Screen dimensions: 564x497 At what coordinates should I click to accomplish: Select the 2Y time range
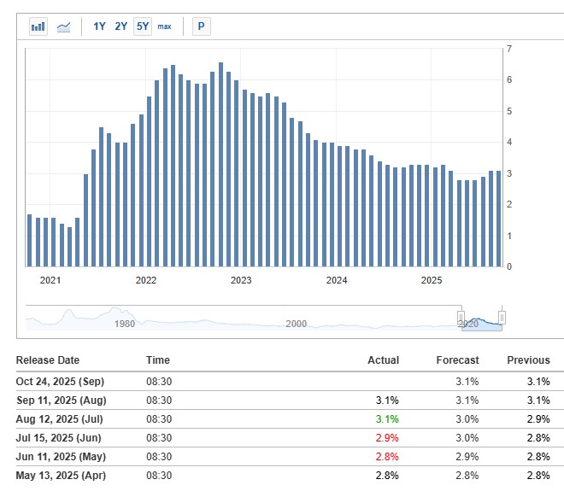[121, 26]
